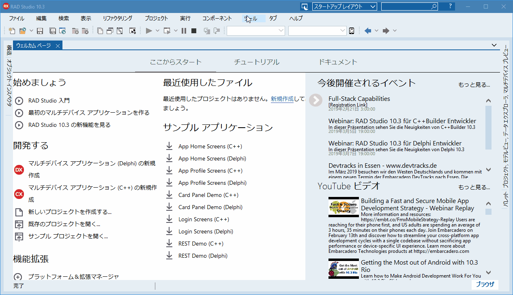The height and width of the screenshot is (295, 513).
Task: Click the desktop layout save icon
Action: [x=304, y=6]
